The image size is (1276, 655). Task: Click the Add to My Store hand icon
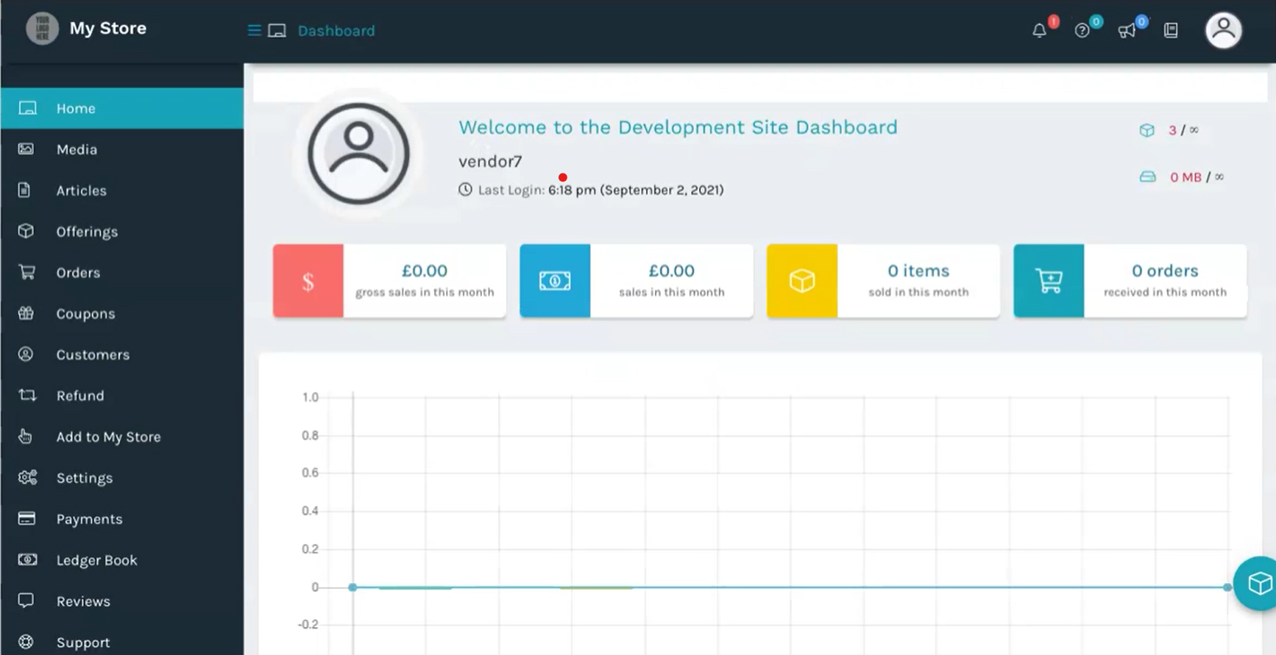click(x=25, y=436)
